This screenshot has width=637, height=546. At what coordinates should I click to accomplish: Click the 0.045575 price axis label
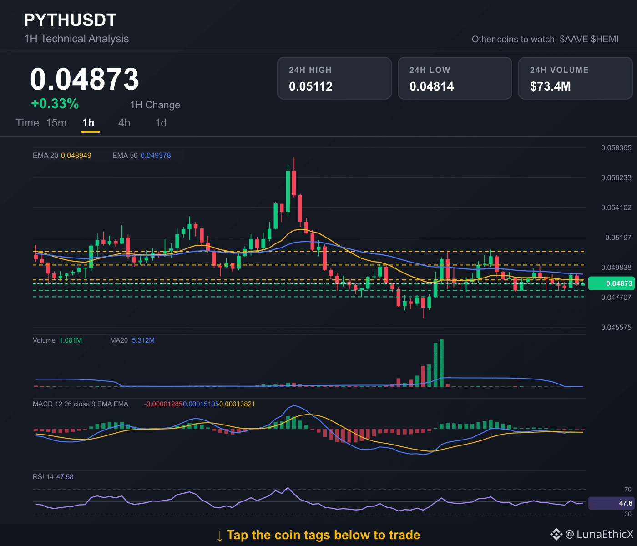[616, 328]
